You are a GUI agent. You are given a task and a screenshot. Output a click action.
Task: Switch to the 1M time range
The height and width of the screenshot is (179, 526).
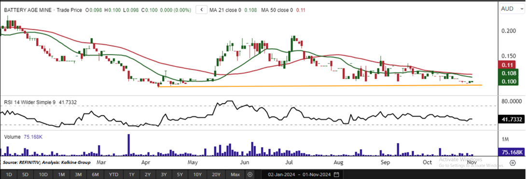(61, 175)
